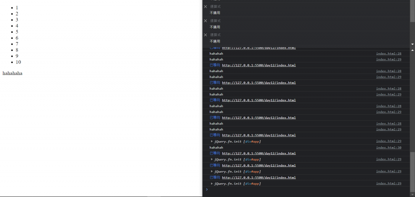Image resolution: width=415 pixels, height=197 pixels.
Task: Remove the bottom-most live expression with X
Action: pos(205,35)
